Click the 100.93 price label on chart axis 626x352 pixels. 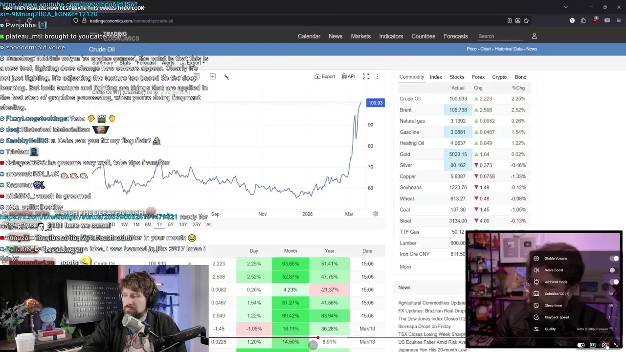pos(376,103)
